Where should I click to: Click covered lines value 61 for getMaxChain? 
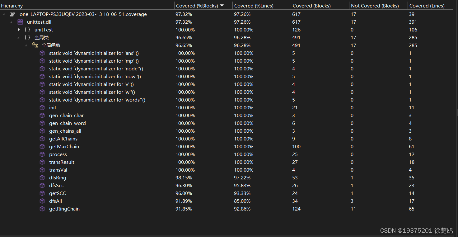pos(412,147)
